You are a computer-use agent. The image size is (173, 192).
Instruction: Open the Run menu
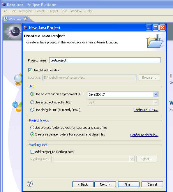point(65,11)
